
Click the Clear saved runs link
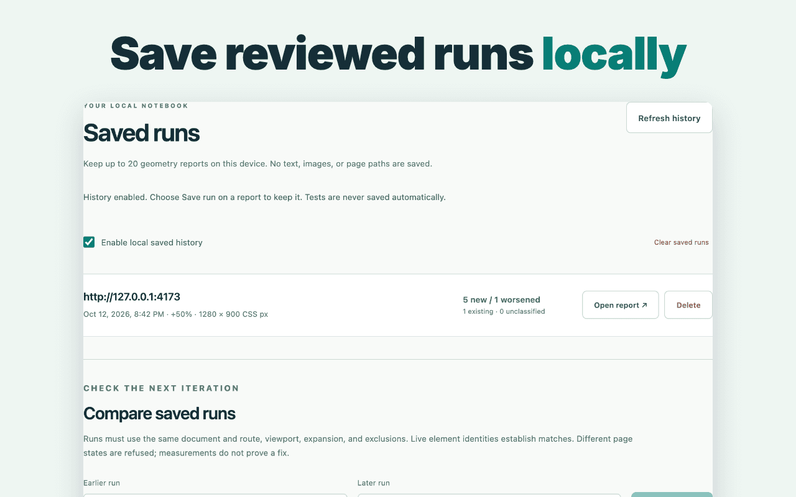tap(681, 242)
